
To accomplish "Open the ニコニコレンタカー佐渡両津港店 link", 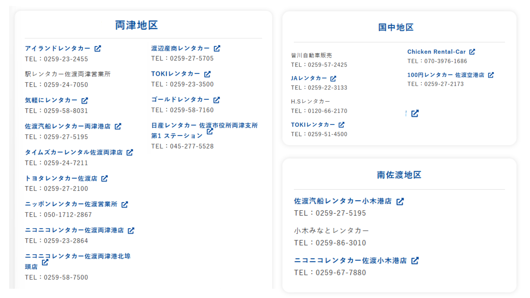I will click(74, 230).
